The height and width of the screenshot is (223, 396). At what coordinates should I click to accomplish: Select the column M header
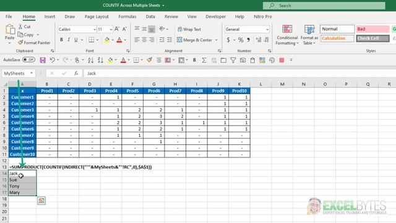(x=282, y=84)
